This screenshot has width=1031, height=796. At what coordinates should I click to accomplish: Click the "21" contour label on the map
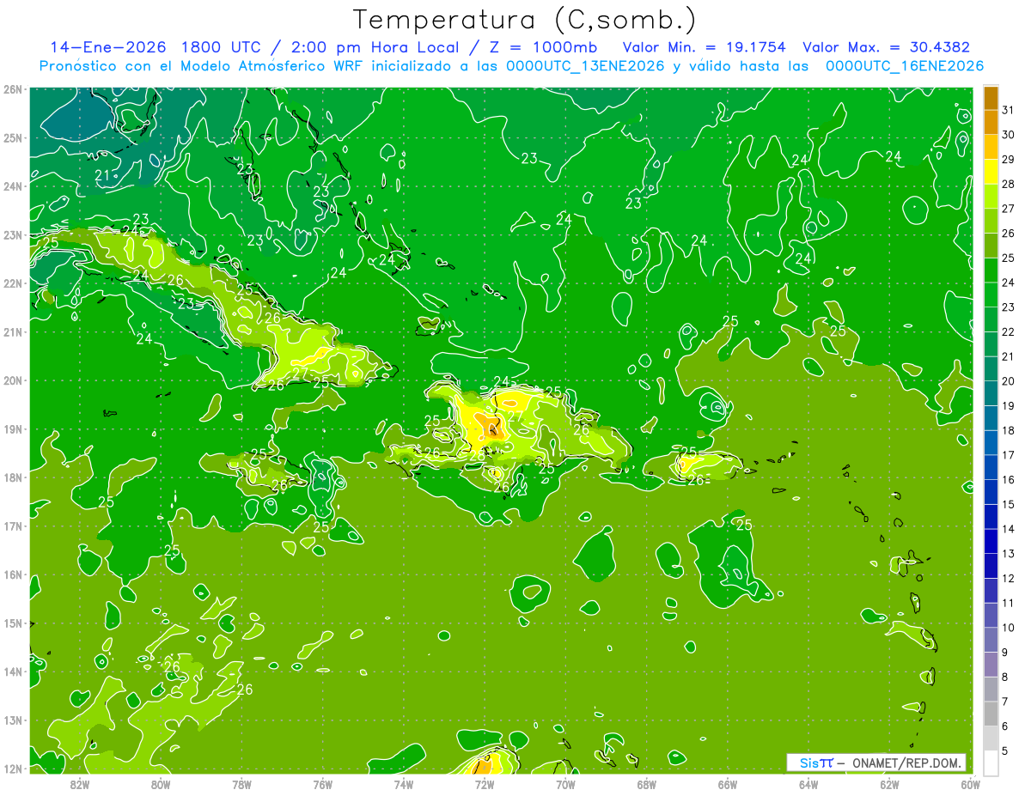pyautogui.click(x=102, y=175)
